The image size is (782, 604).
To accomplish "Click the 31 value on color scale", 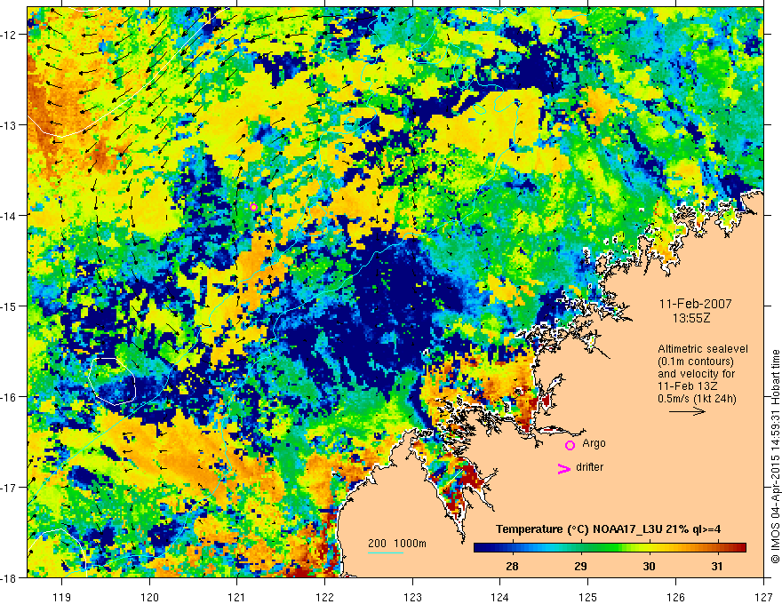I will (x=716, y=566).
